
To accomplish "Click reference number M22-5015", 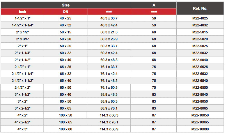I will pos(200,32).
